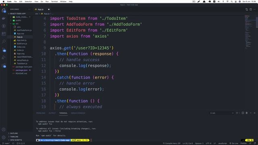Maximize the panel with chevron up
258x145 pixels.
pos(251,113)
